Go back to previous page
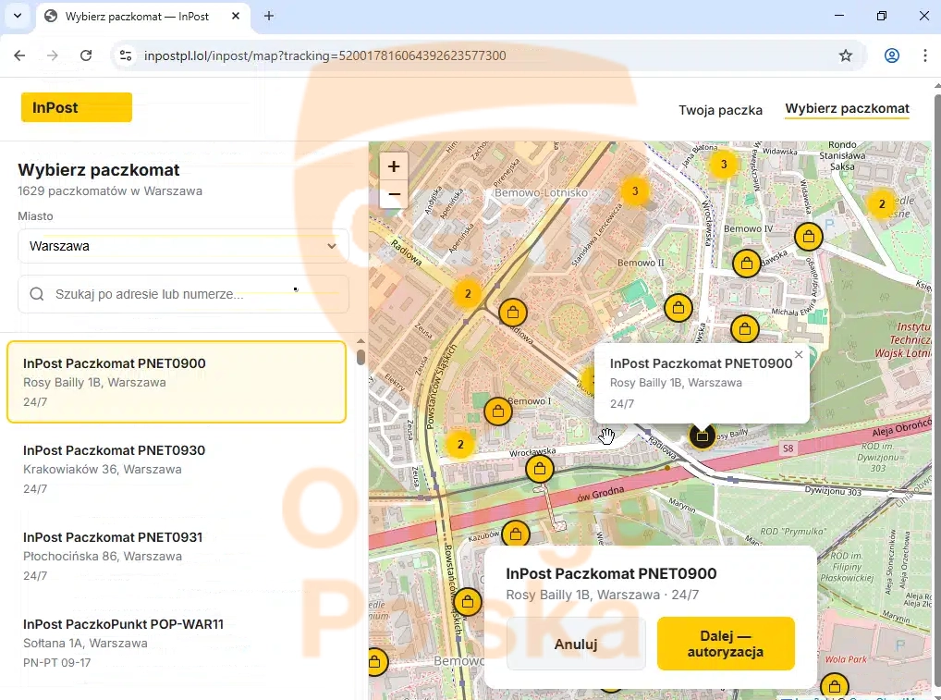 19,55
